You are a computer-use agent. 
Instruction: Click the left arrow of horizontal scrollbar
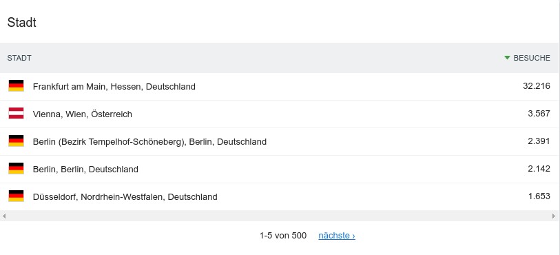[x=4, y=216]
